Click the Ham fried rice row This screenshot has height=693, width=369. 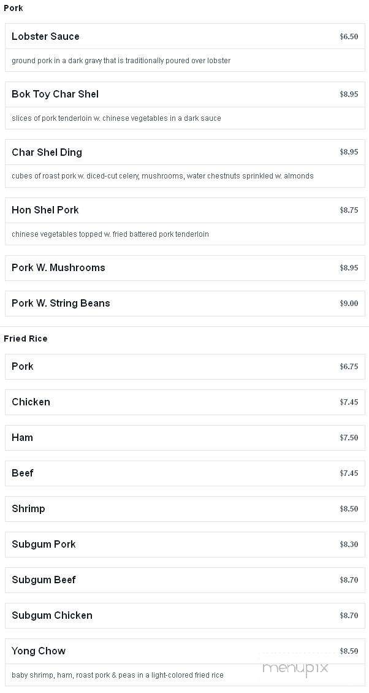185,437
